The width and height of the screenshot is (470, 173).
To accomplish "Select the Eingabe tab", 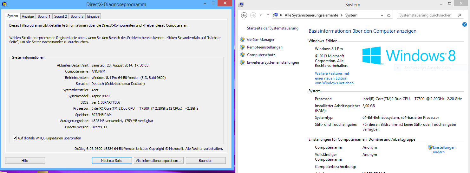I will coord(93,16).
